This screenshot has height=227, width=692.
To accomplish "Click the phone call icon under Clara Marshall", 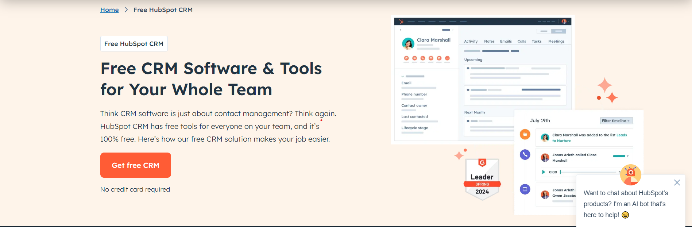I will click(x=423, y=58).
